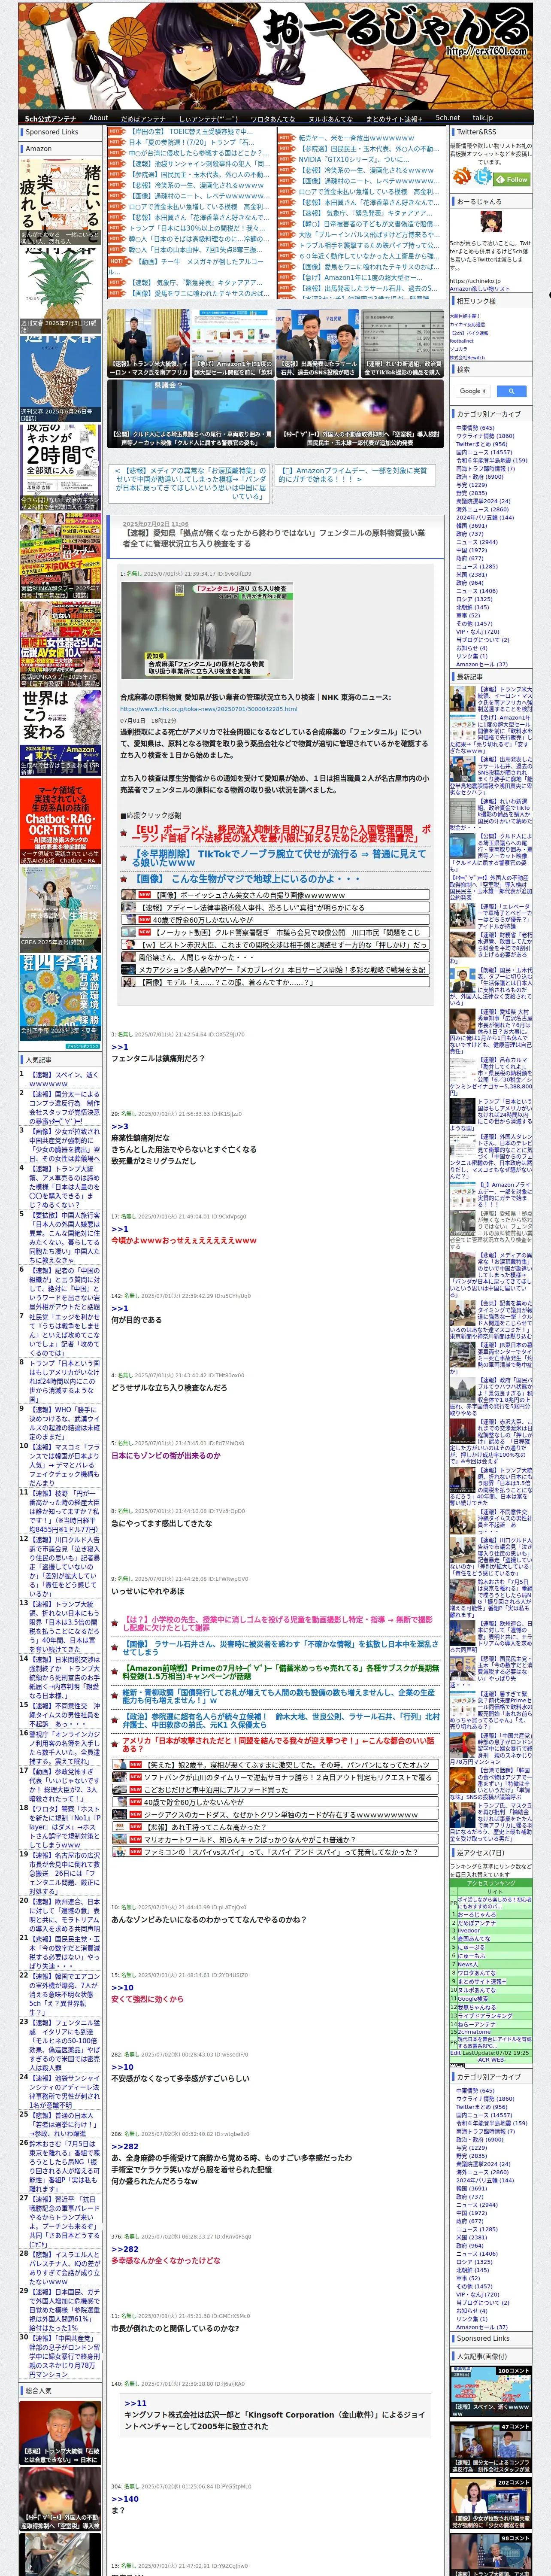This screenshot has width=551, height=2576.
Task: Open the About menu item
Action: pyautogui.click(x=98, y=117)
